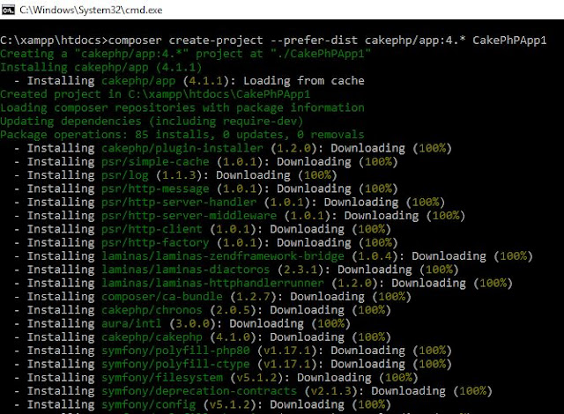Click the composer/ca-bundle package name
The width and height of the screenshot is (564, 414).
[162, 297]
